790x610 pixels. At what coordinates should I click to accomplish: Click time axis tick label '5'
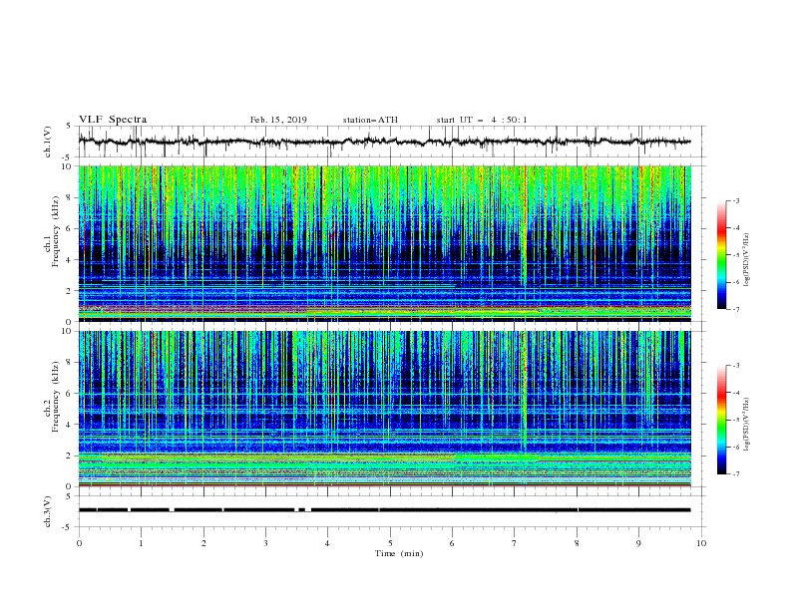click(390, 543)
